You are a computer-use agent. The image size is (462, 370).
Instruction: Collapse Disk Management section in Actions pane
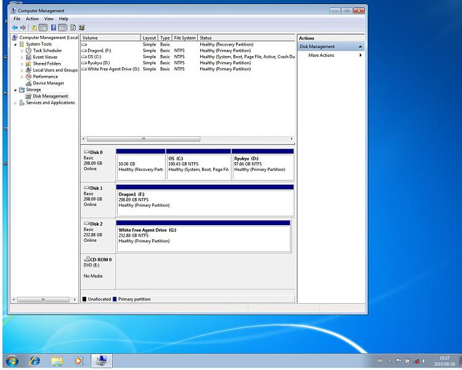click(x=360, y=47)
